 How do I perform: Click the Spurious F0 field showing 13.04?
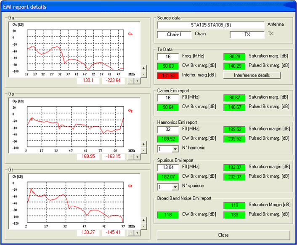tap(168, 168)
